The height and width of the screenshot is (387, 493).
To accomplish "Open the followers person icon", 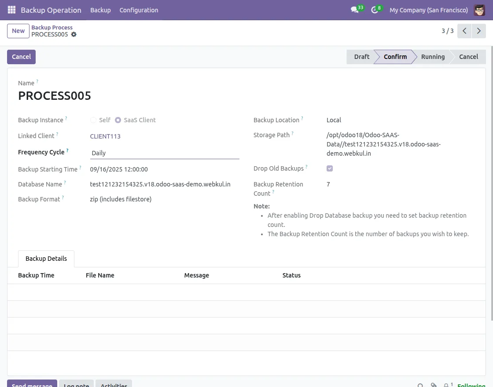I will coord(446,384).
